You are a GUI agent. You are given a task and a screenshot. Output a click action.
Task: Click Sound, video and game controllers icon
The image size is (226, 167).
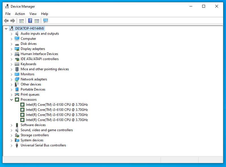[x=17, y=130]
